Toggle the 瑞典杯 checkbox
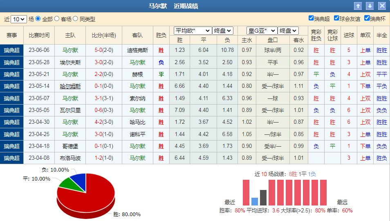This screenshot has width=390, height=221. 367,18
